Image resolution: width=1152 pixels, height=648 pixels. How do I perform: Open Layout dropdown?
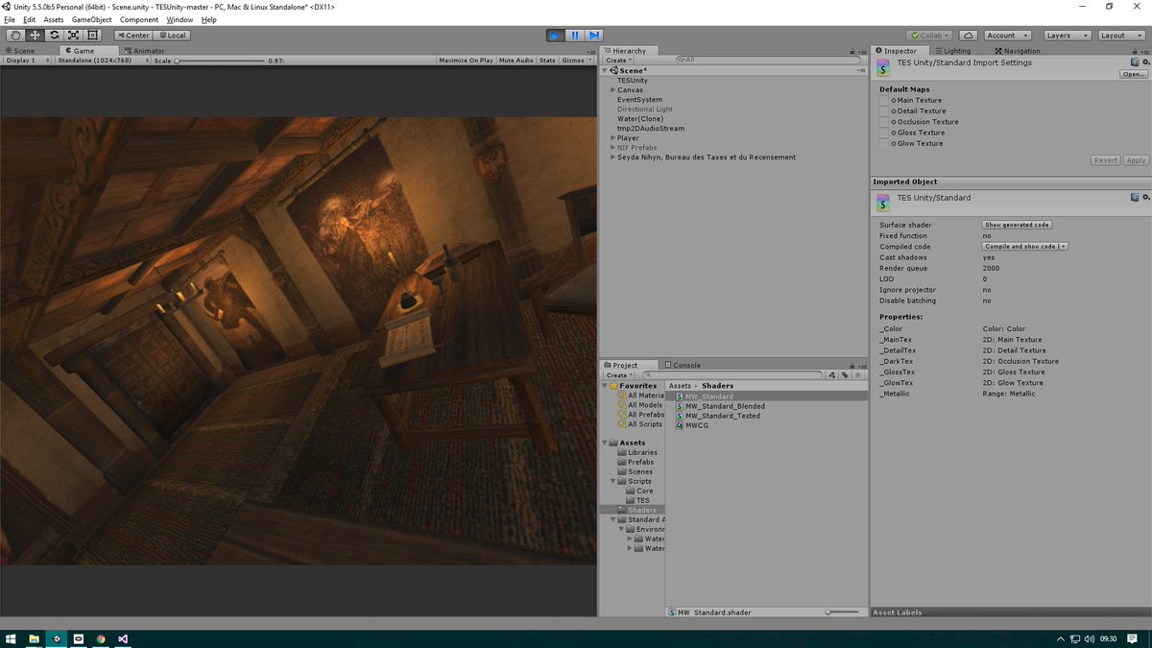point(1120,36)
